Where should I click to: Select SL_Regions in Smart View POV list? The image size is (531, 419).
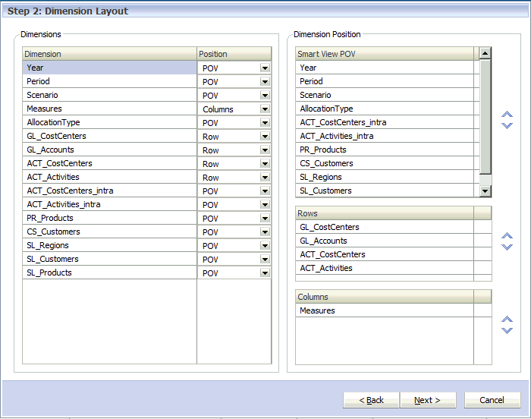pyautogui.click(x=385, y=177)
